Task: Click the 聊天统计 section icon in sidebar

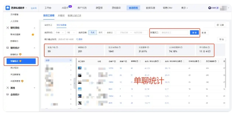Action: coord(8,48)
